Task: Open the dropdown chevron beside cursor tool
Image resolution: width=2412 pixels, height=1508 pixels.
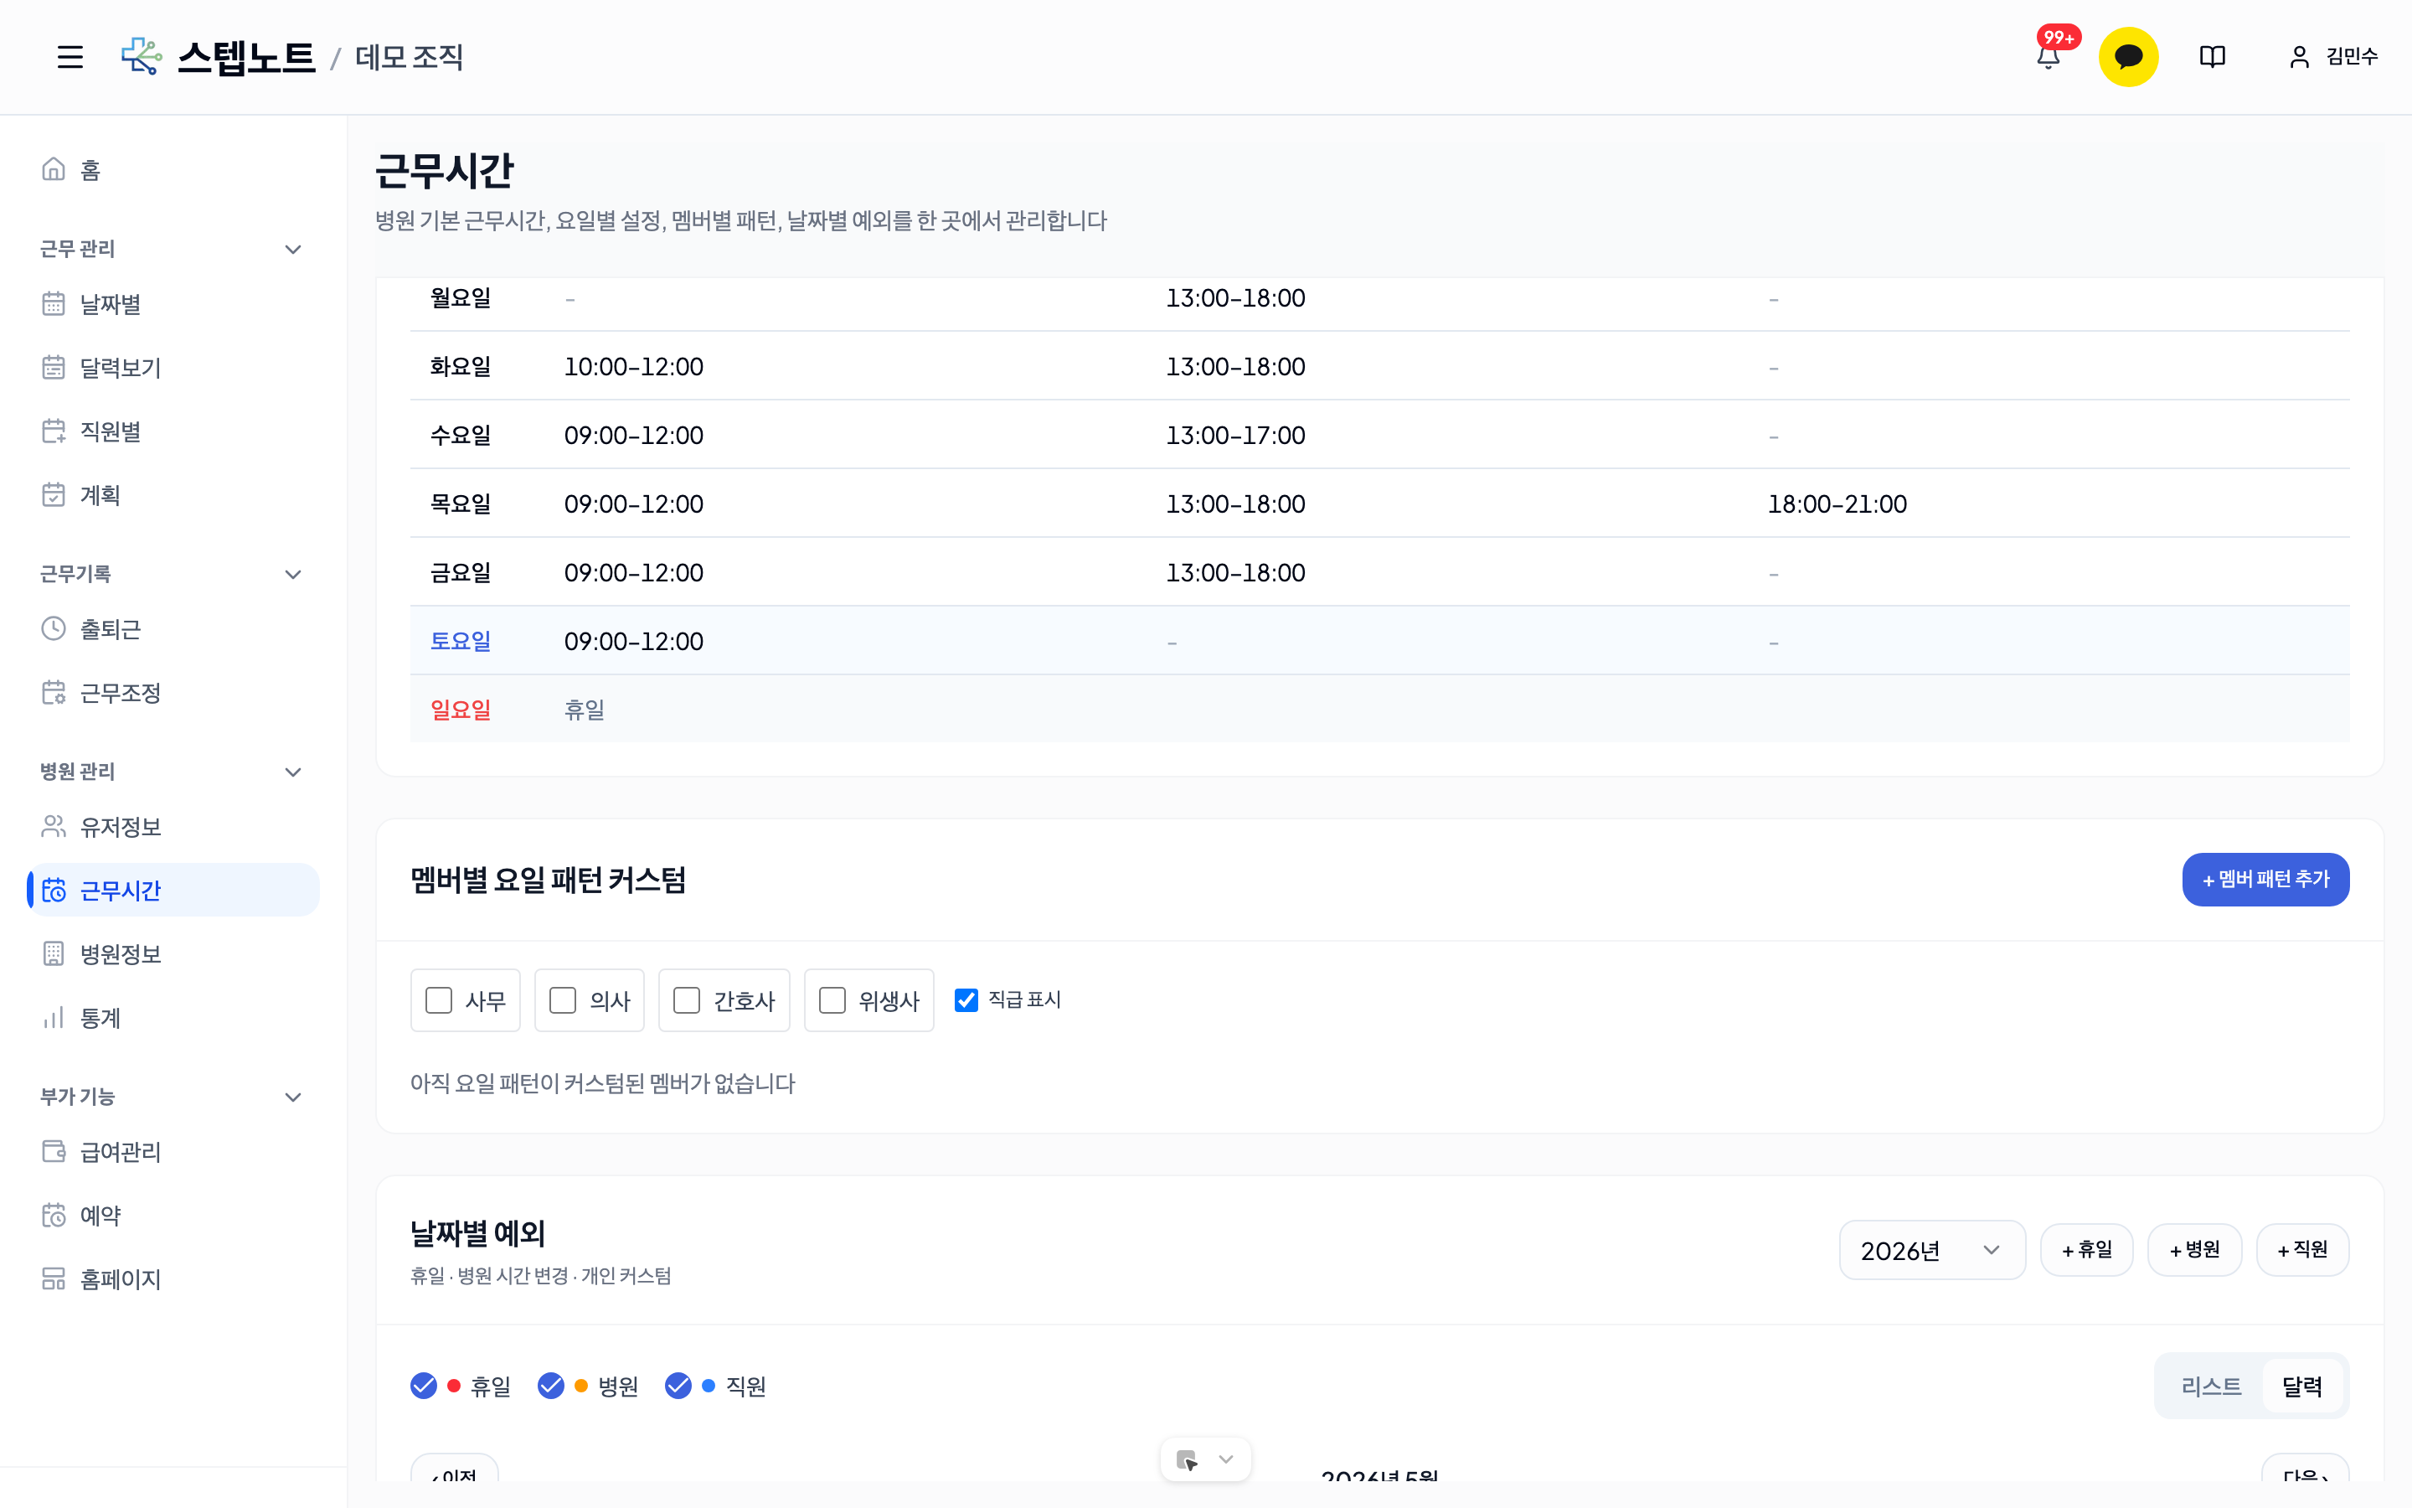Action: [1226, 1459]
